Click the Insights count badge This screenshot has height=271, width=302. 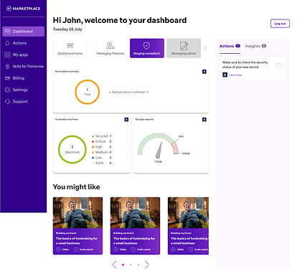coord(264,46)
